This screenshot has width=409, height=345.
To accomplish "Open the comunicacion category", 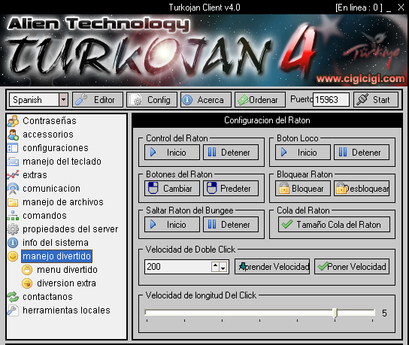I will pos(51,189).
